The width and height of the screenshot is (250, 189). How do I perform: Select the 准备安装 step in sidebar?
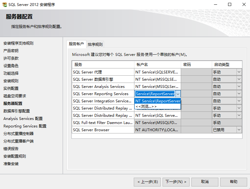[11, 164]
